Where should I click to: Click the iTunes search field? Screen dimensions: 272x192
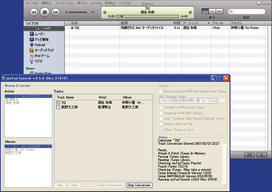tap(246, 12)
